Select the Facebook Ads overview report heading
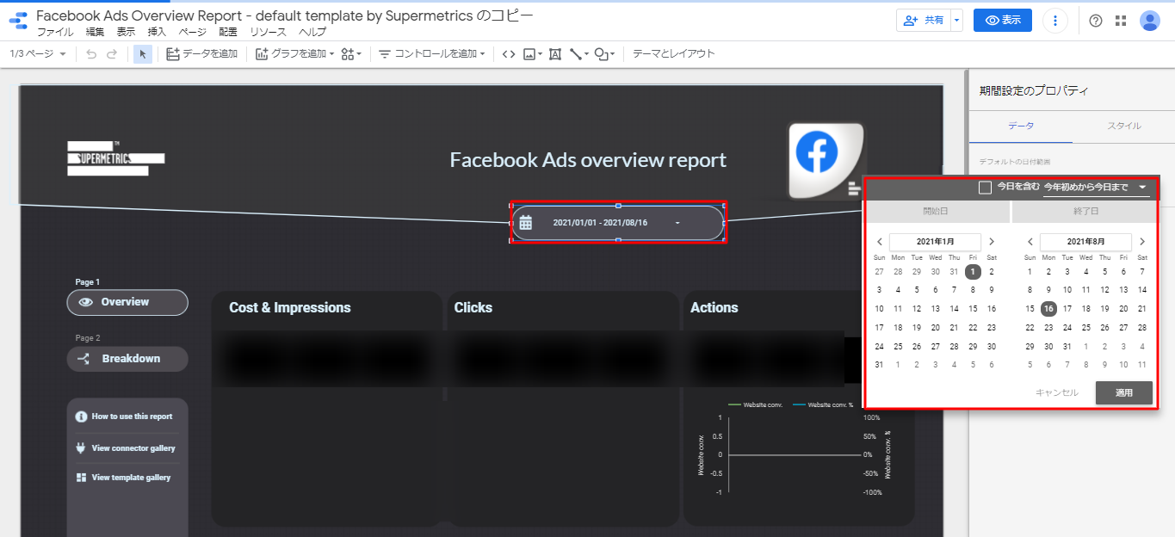This screenshot has width=1175, height=537. point(588,160)
